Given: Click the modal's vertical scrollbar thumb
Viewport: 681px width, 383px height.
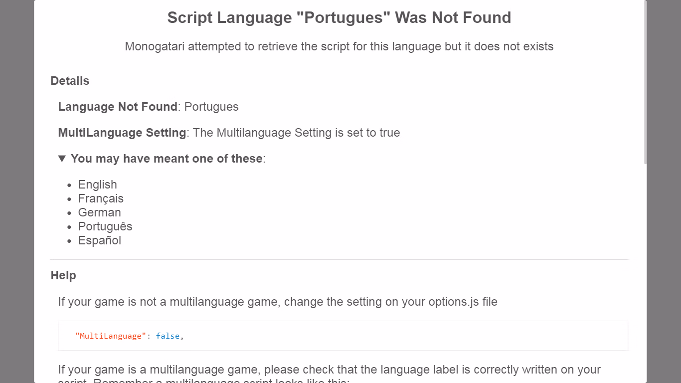Looking at the screenshot, I should pos(645,82).
